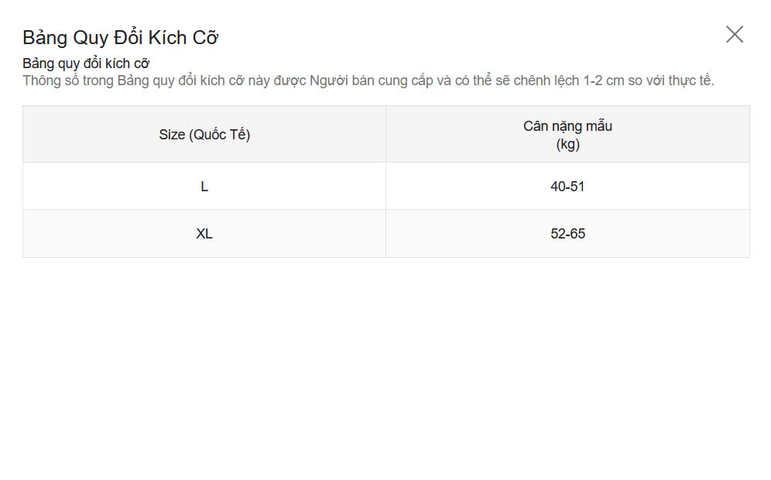Screen dimensions: 771x480
Task: Click the smaller "Bảng quy đổi kích cỡ" subtitle
Action: (x=85, y=63)
